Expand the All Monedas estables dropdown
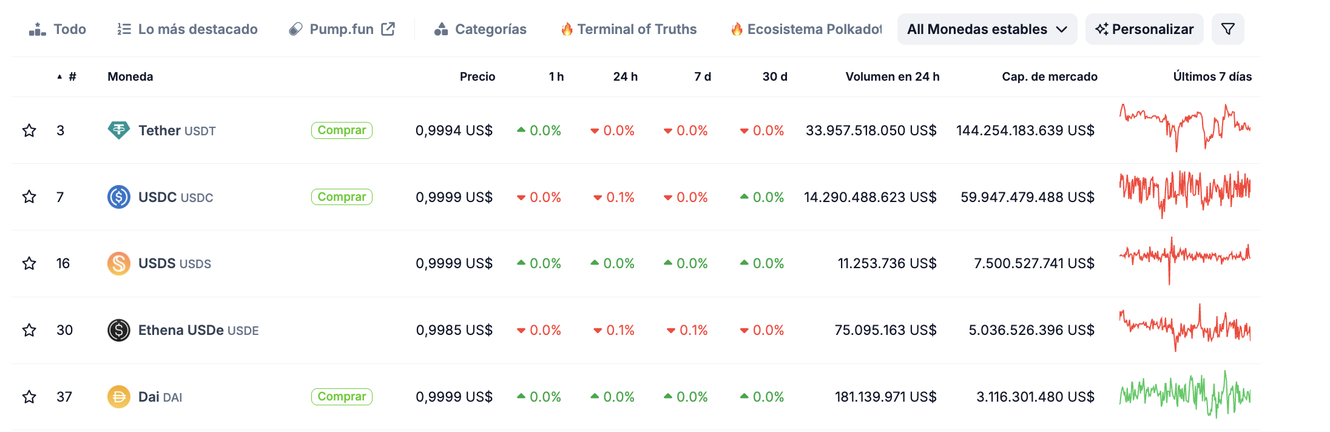The width and height of the screenshot is (1330, 432). coord(987,29)
